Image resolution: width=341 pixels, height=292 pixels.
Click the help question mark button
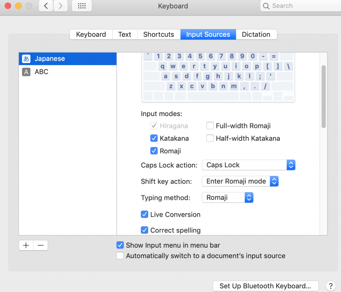tap(330, 286)
